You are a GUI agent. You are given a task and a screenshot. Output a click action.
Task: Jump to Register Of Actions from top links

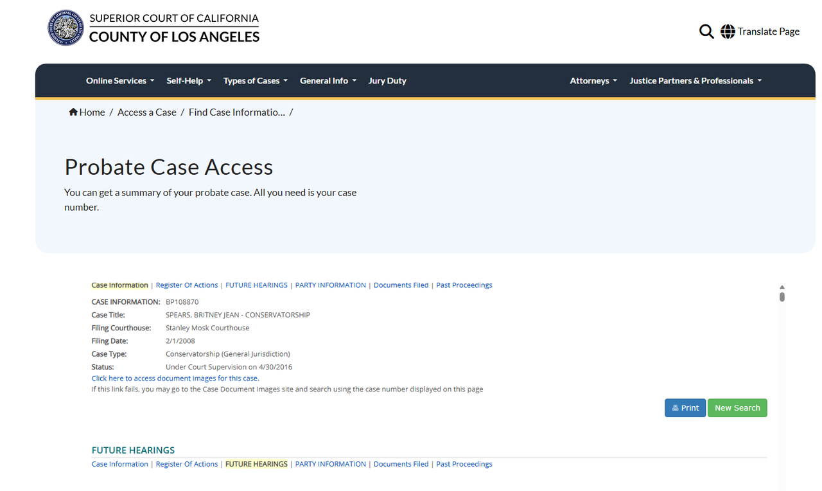187,285
